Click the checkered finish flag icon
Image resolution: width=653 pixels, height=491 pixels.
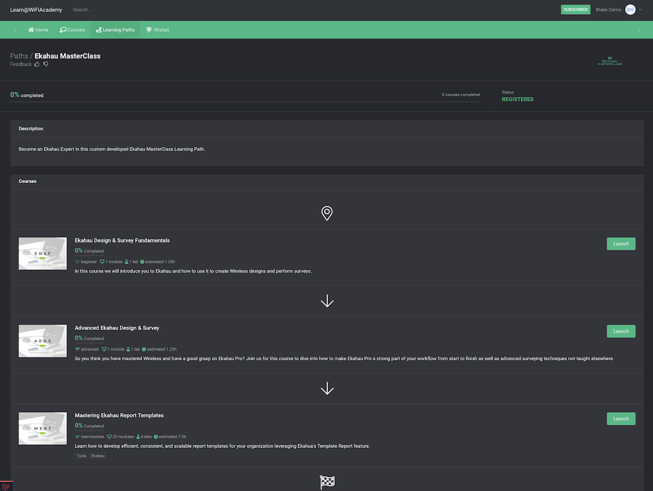pos(327,482)
